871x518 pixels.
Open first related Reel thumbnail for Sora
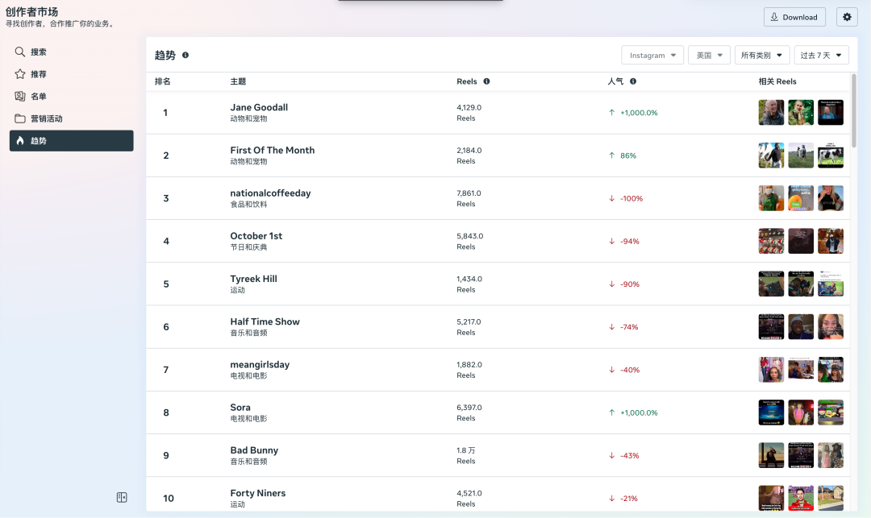pos(771,412)
